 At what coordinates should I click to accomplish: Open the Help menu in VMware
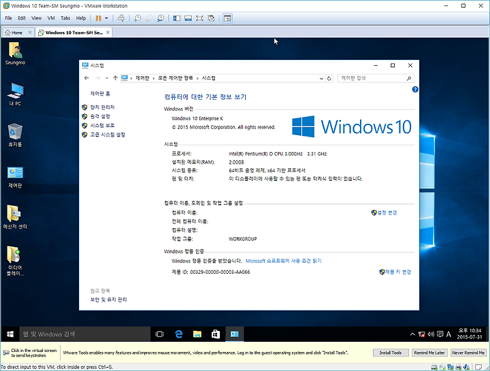point(81,18)
